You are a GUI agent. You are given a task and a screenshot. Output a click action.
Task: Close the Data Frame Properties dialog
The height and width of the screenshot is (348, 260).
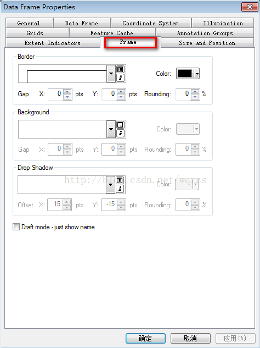pos(250,7)
